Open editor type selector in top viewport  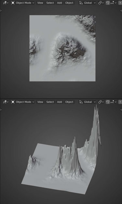click(6, 3)
